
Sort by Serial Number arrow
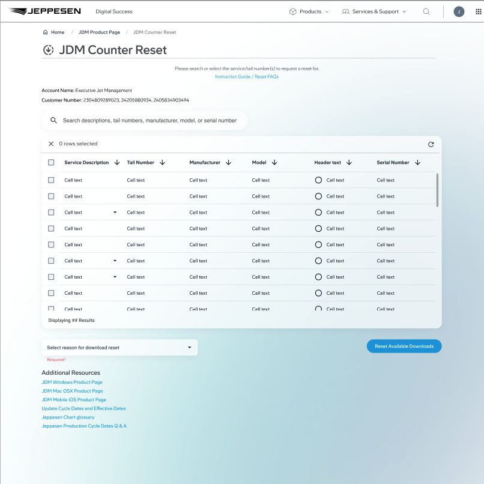tap(417, 162)
